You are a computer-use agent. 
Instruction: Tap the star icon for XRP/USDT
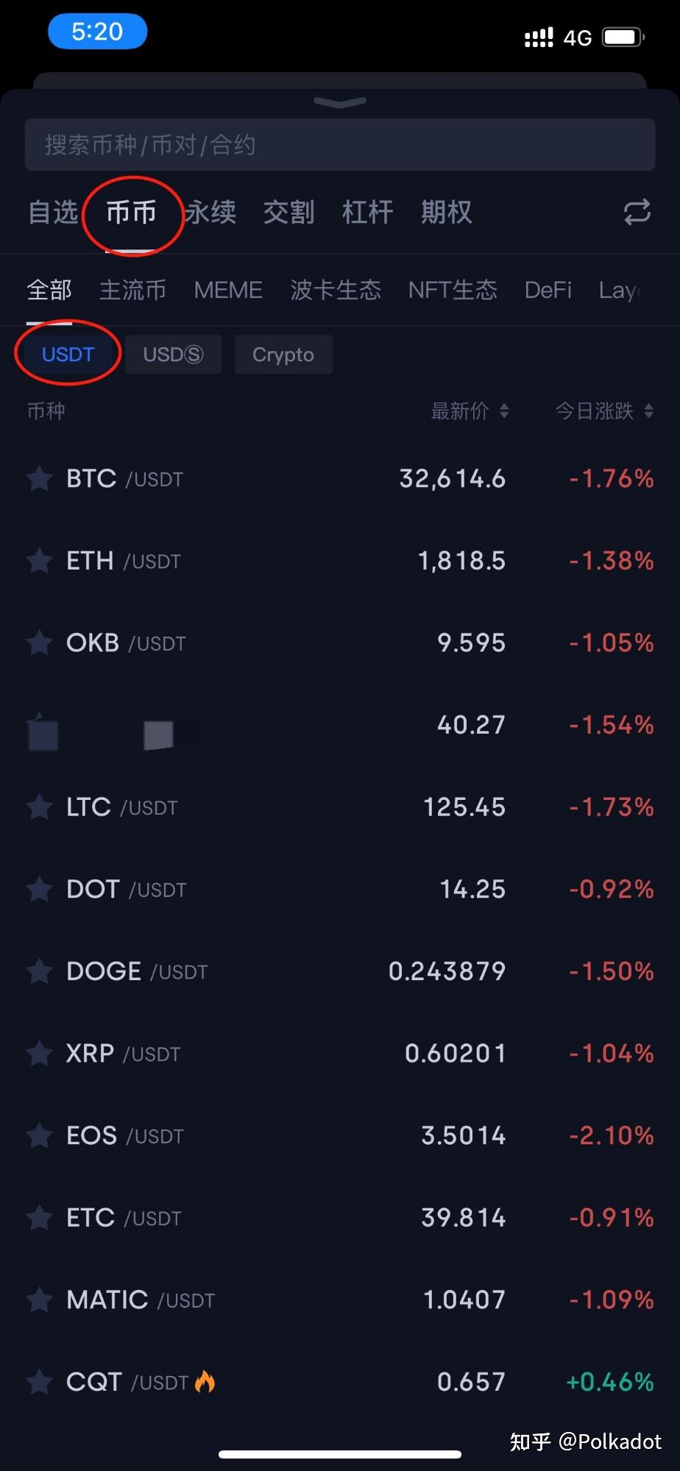[x=39, y=1054]
